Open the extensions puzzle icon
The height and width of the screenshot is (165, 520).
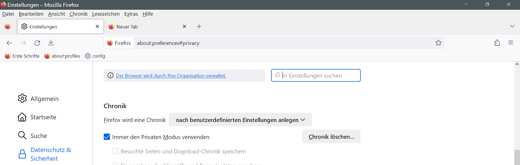[497, 43]
